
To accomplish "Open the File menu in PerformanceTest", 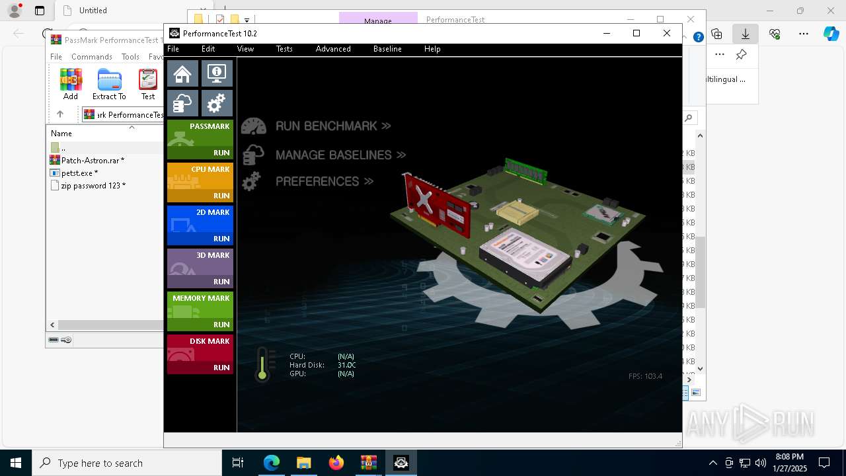I will click(173, 49).
